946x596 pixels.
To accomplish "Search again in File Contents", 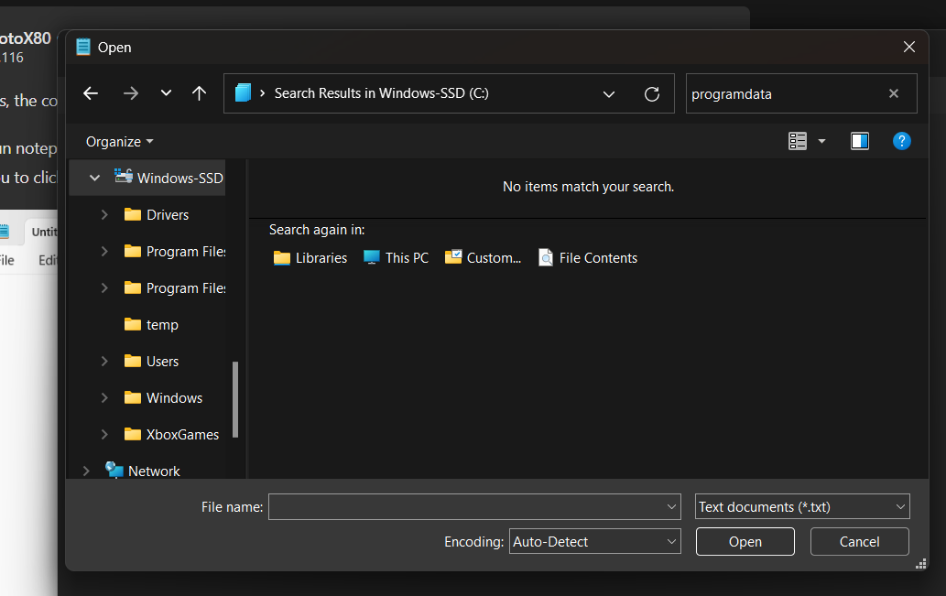I will pyautogui.click(x=588, y=258).
